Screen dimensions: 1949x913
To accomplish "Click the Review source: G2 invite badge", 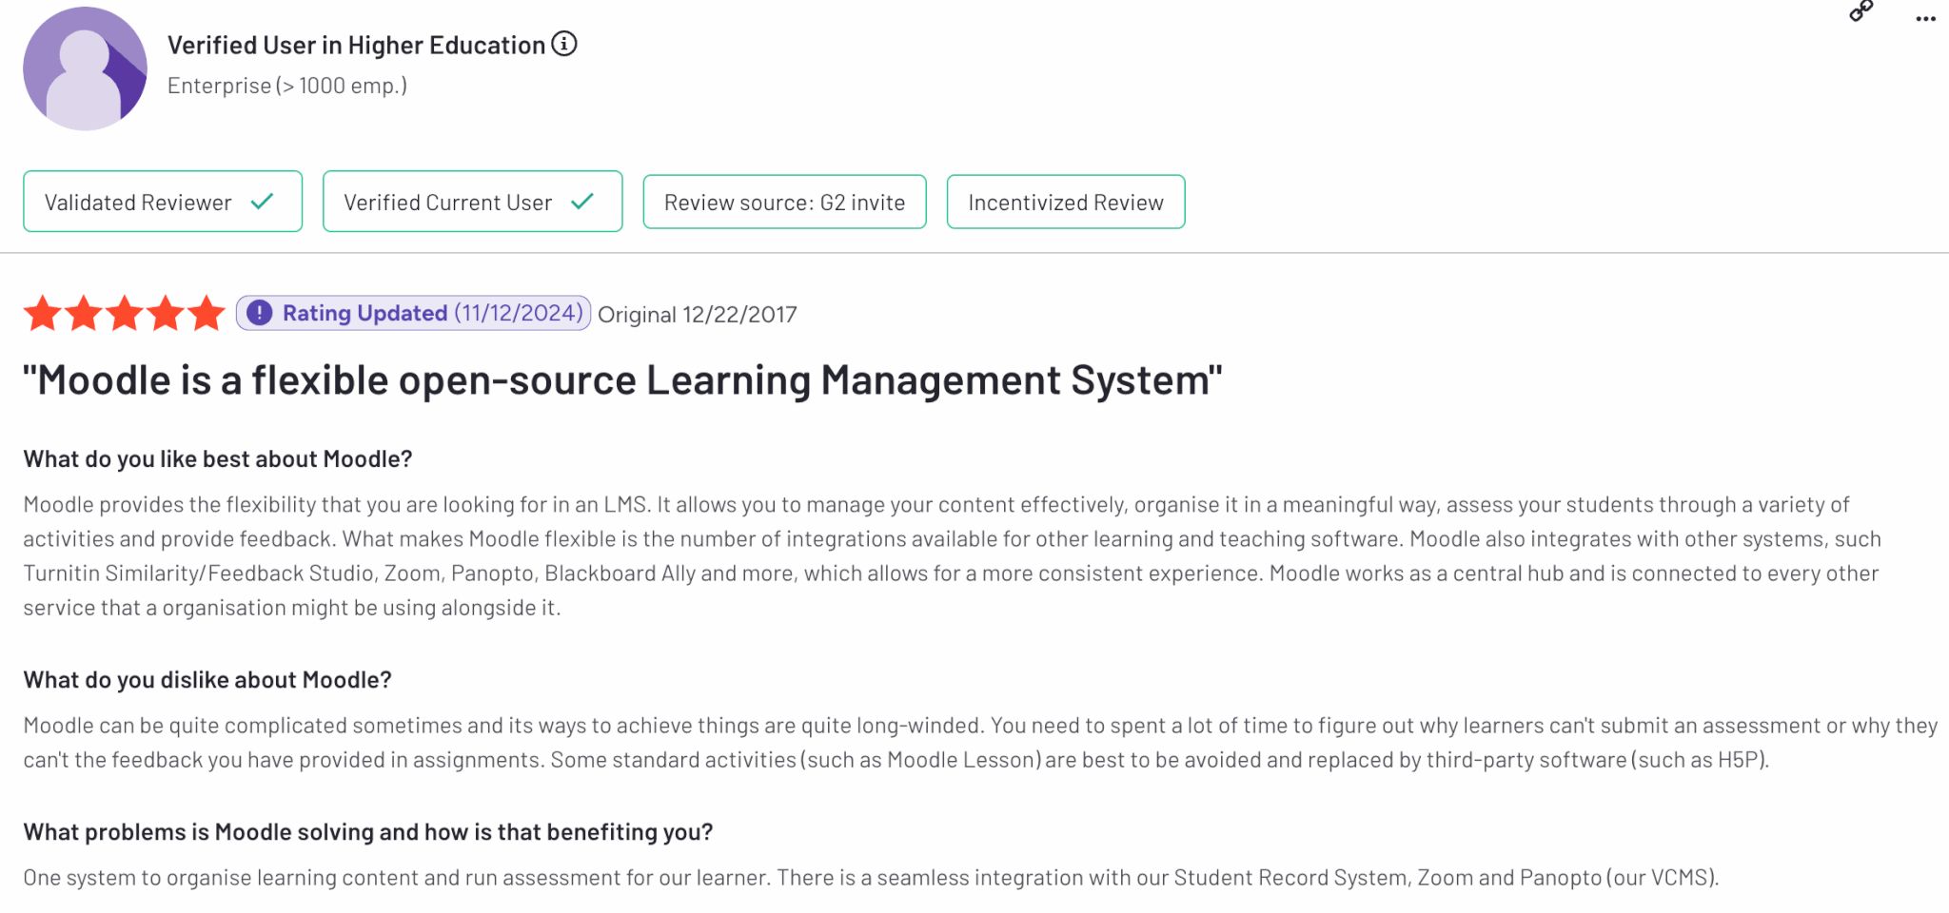I will 785,202.
